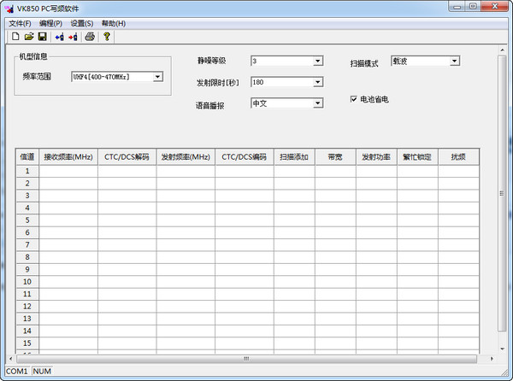The height and width of the screenshot is (381, 513).
Task: Click 带宽 cell for channel 9
Action: [335, 270]
